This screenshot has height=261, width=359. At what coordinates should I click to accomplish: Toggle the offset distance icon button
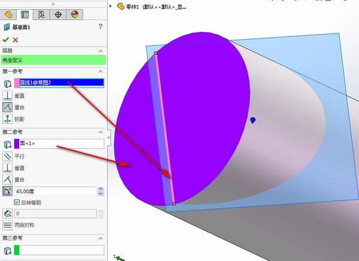[x=7, y=213]
